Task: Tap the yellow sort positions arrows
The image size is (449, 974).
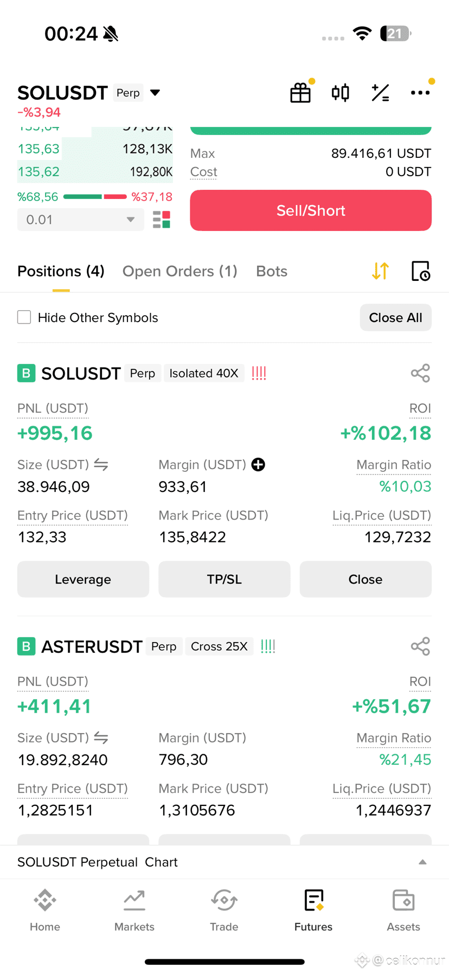Action: point(380,271)
